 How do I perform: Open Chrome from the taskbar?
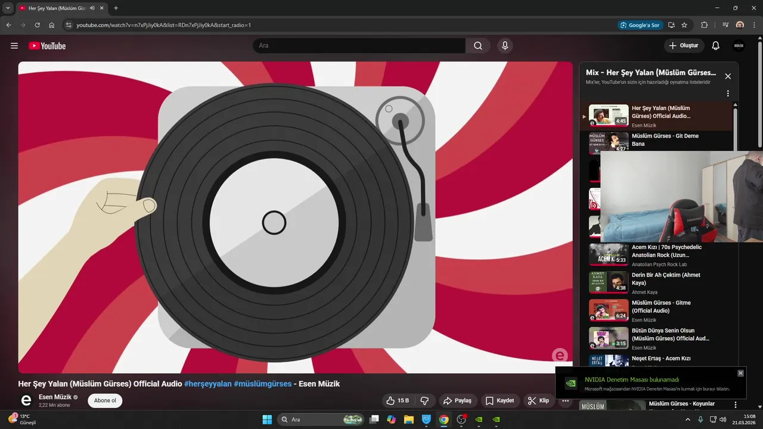point(443,419)
